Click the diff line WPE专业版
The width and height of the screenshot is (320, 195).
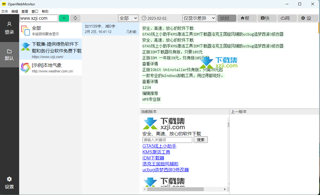pos(151,99)
